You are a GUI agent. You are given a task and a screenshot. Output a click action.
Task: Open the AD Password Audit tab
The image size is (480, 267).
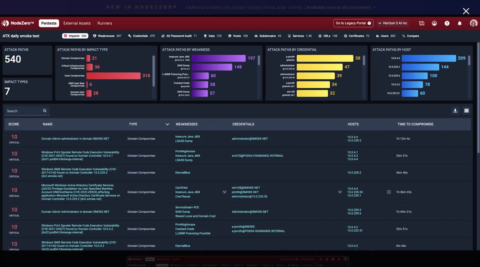pos(179,36)
